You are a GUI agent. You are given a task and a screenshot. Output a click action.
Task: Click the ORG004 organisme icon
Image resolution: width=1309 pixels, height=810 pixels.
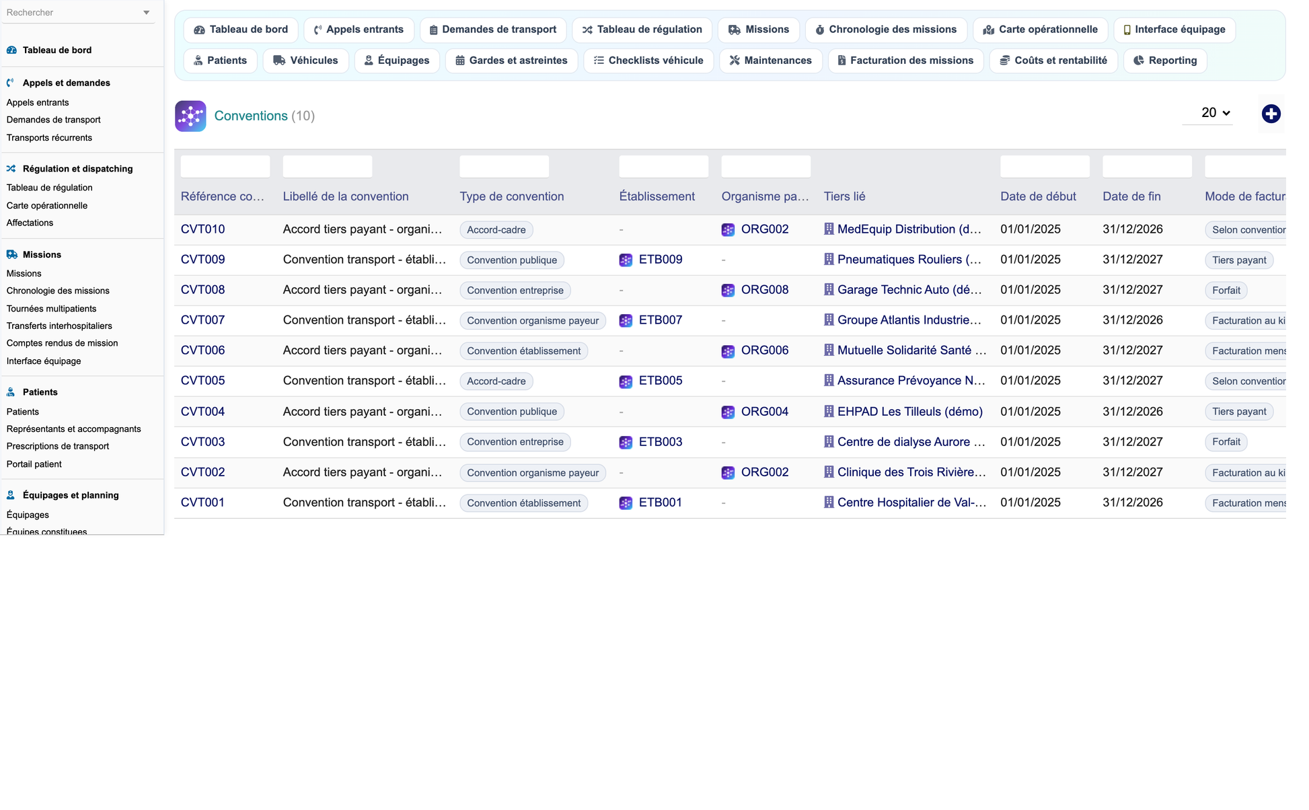point(728,412)
